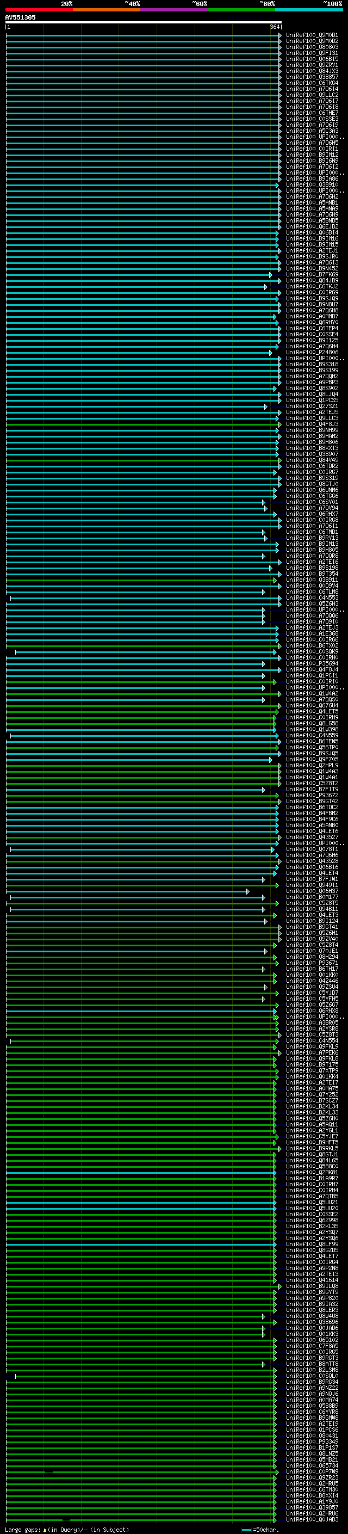This screenshot has height=1534, width=348.
Task: Open hit UniRef100_Q9ZRV1
Action: coord(312,65)
